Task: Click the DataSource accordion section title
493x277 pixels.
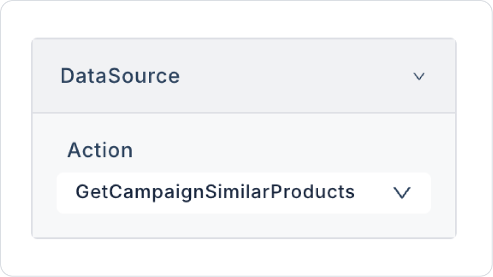Action: (120, 76)
